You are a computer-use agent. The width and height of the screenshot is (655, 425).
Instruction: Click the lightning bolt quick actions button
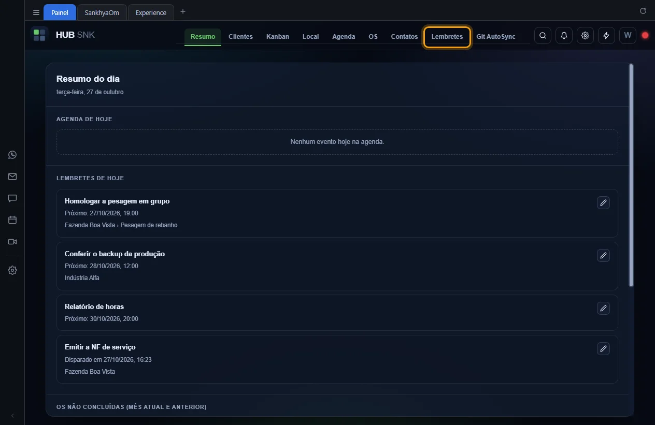tap(606, 35)
